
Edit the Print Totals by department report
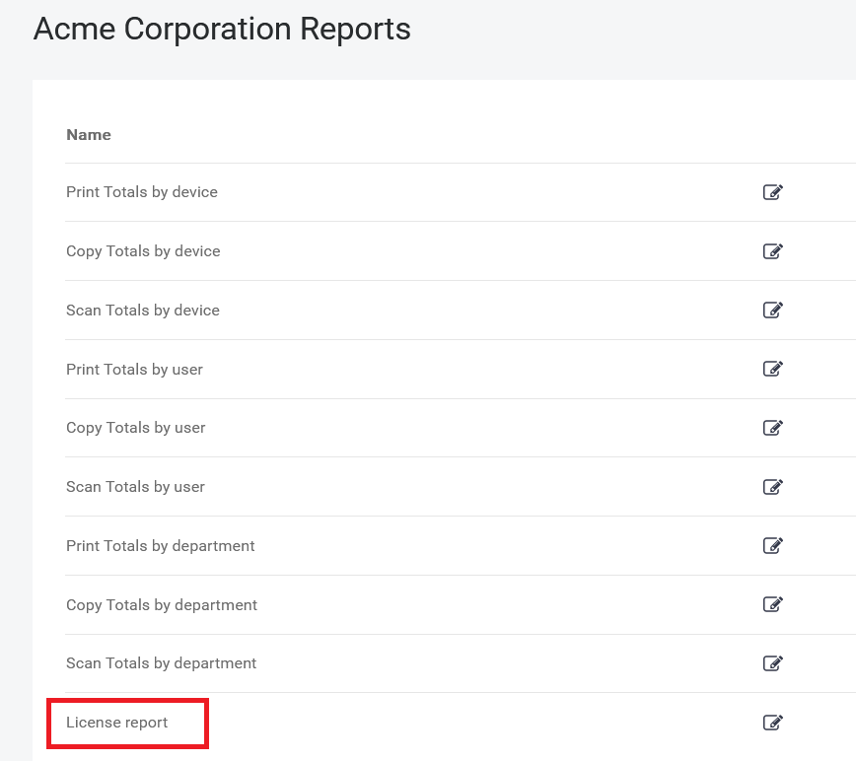[773, 545]
